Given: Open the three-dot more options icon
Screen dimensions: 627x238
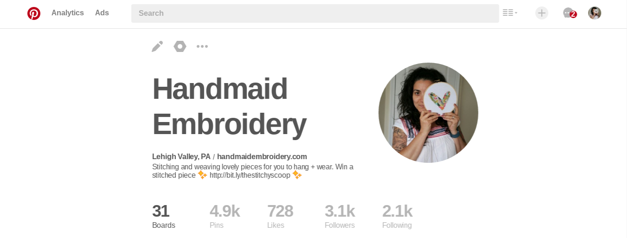Looking at the screenshot, I should coord(202,46).
